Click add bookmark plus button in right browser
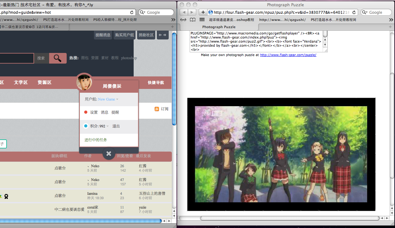This screenshot has height=228, width=395. pyautogui.click(x=203, y=12)
